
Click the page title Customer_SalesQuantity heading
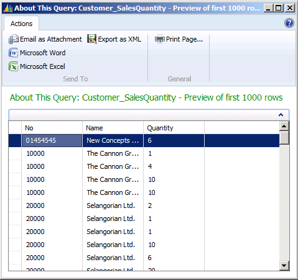(x=146, y=97)
